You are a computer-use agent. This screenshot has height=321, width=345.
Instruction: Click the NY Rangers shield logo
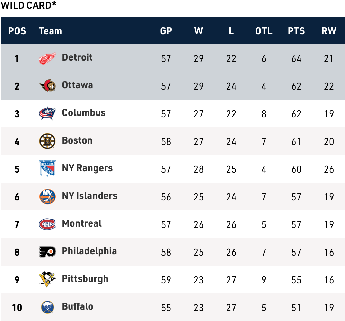pos(47,169)
